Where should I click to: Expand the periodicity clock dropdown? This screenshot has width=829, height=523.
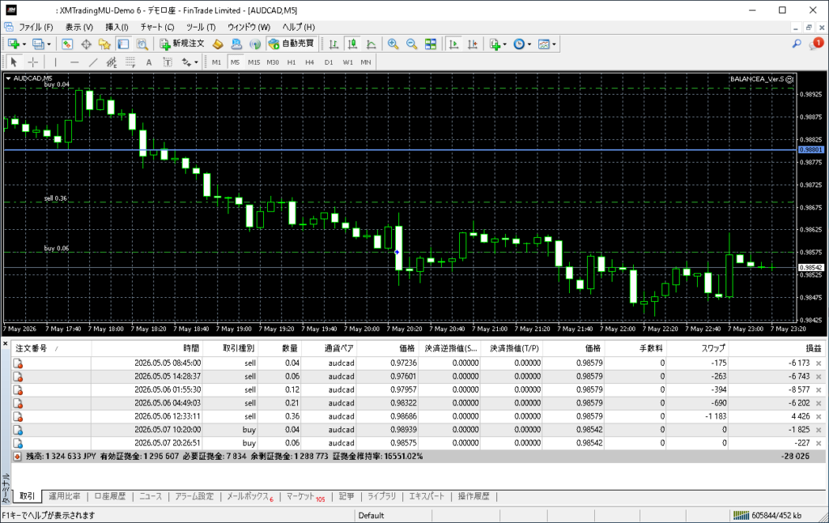point(529,45)
